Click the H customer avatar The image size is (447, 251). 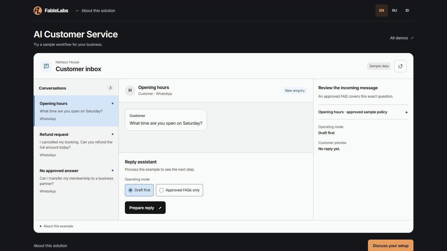pyautogui.click(x=130, y=90)
